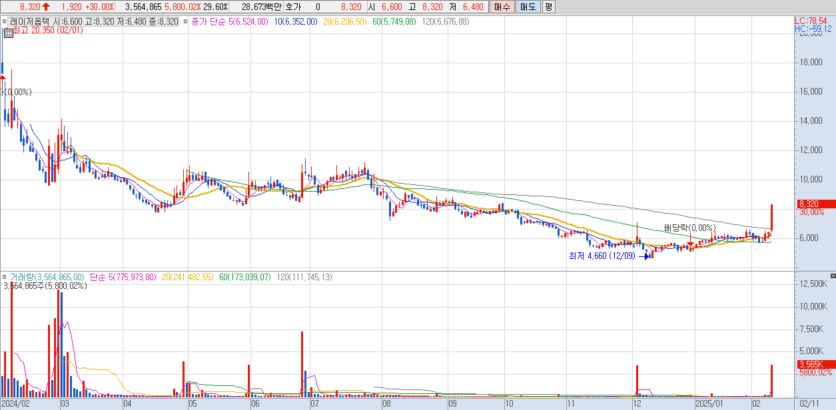Click the small square marker before 종가 단순 legend

click(186, 22)
